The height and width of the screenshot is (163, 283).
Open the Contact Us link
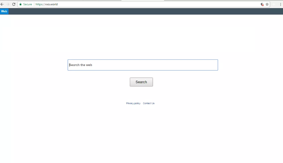[x=149, y=103]
